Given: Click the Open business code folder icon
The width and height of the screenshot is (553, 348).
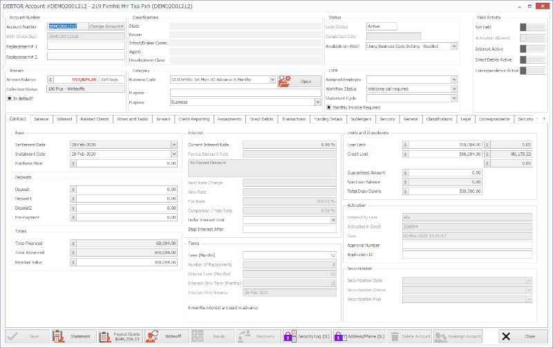Looking at the screenshot, I should pos(284,81).
